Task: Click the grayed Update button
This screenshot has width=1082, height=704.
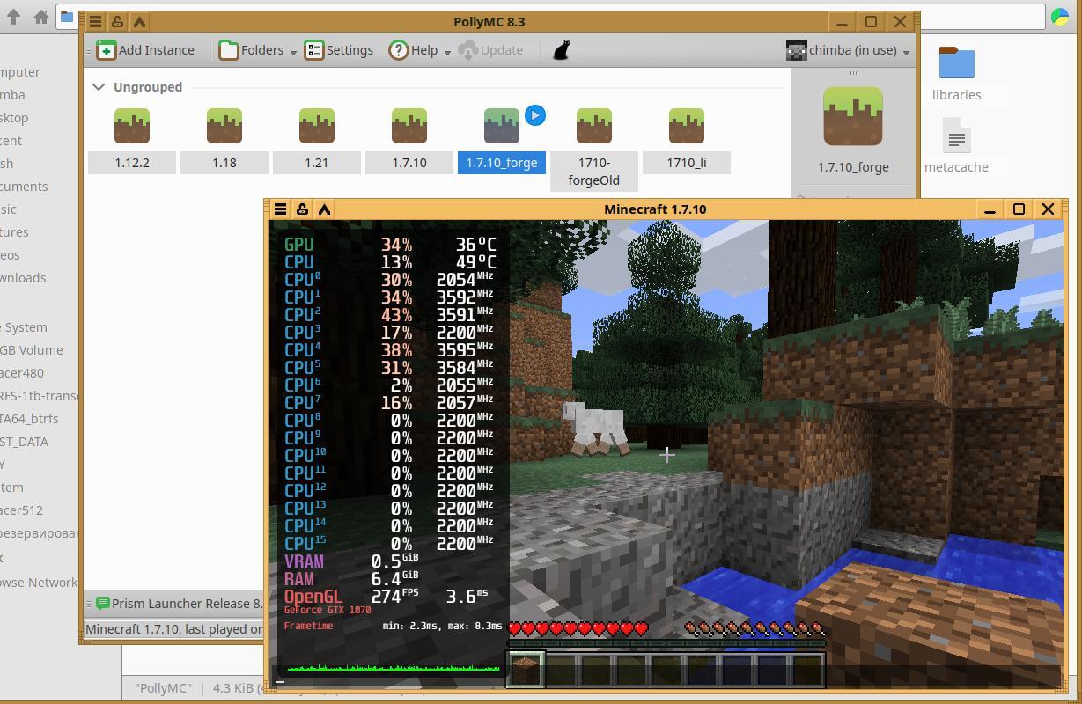Action: tap(491, 50)
